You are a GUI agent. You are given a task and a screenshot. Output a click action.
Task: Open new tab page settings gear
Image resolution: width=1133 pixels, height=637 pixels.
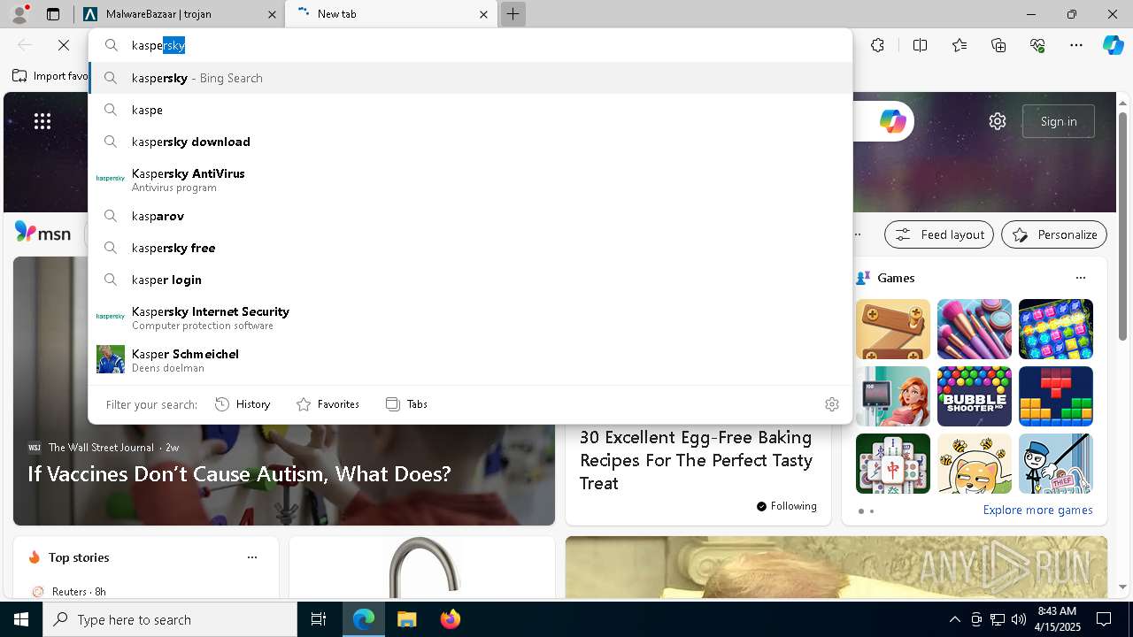tap(998, 121)
